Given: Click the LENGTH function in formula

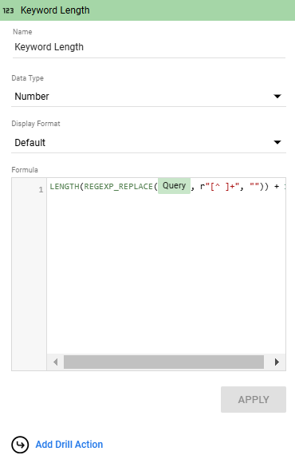Looking at the screenshot, I should pyautogui.click(x=65, y=187).
